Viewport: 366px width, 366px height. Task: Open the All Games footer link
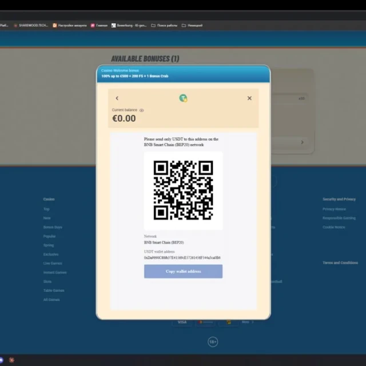pyautogui.click(x=51, y=300)
